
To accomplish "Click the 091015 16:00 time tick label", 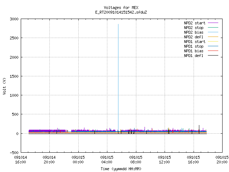I will (x=193, y=160).
